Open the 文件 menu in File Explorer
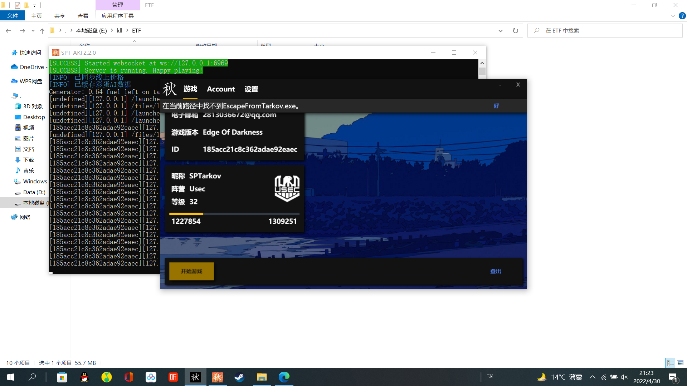Viewport: 687px width, 386px height. (x=13, y=16)
